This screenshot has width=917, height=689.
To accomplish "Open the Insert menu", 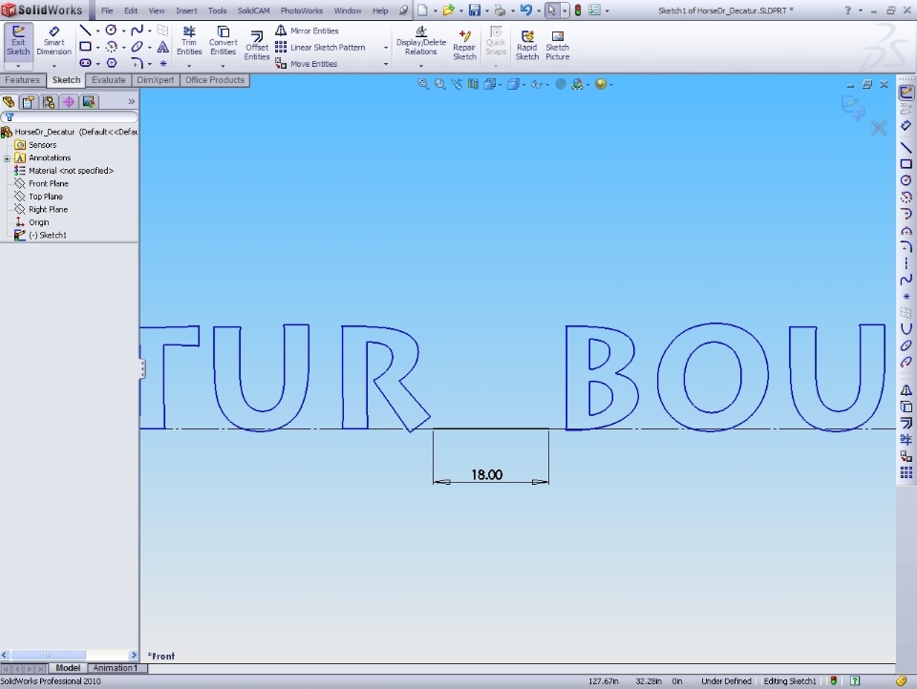I will [186, 10].
